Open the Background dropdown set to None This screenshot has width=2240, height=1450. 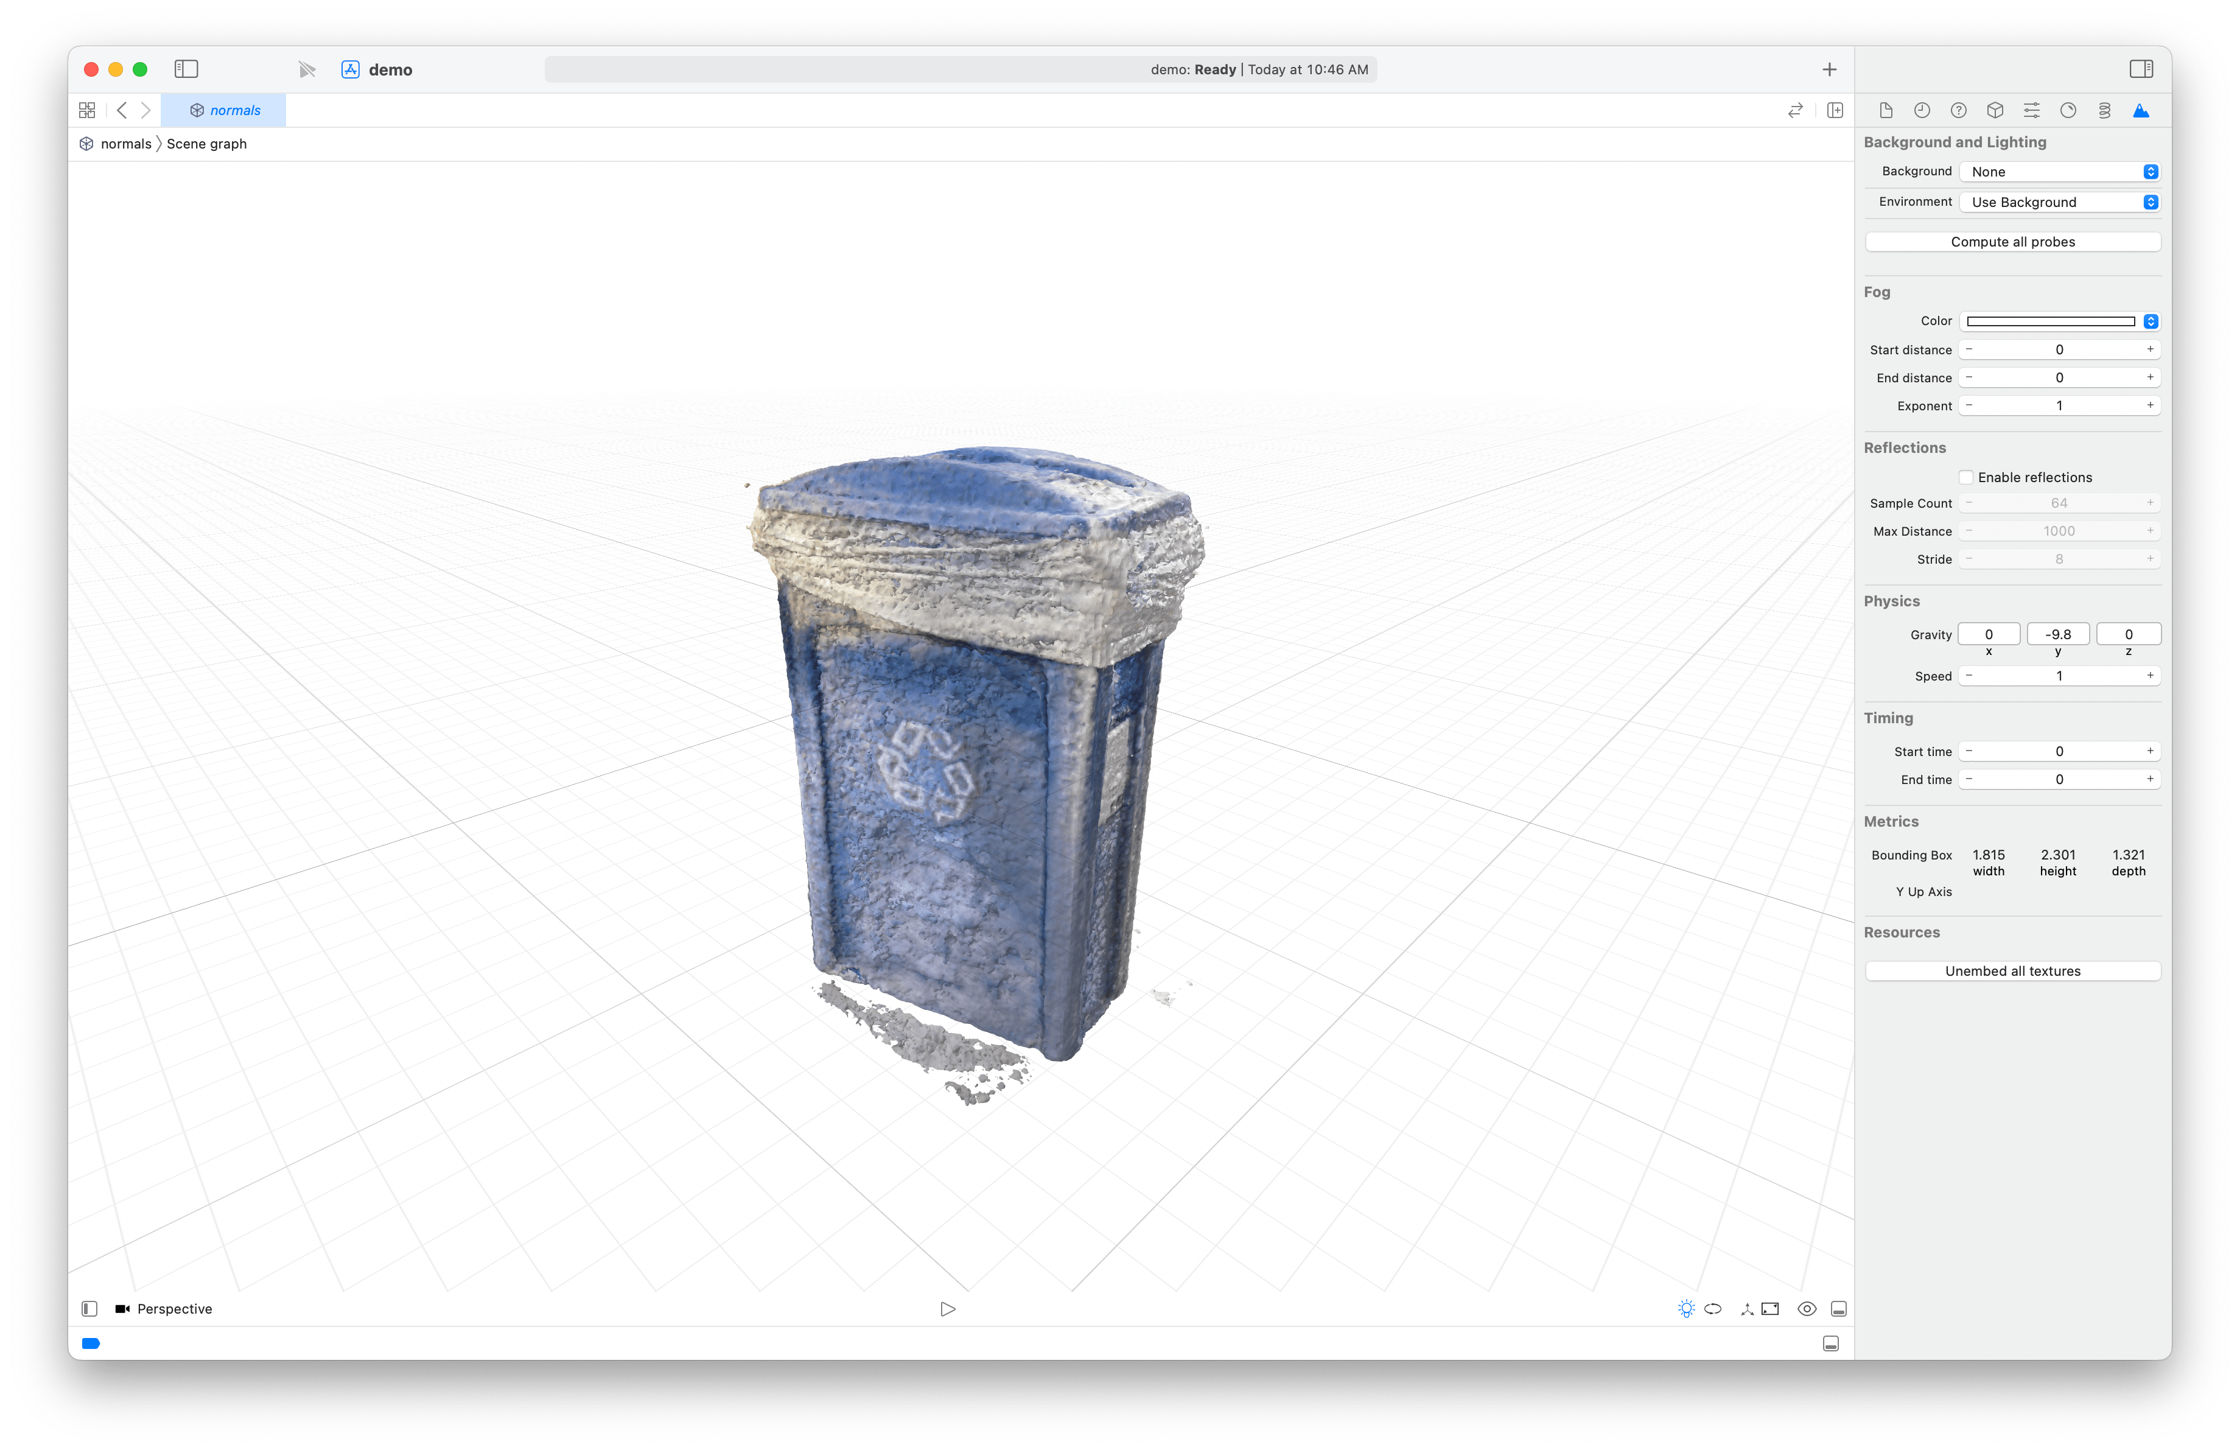pyautogui.click(x=2059, y=172)
